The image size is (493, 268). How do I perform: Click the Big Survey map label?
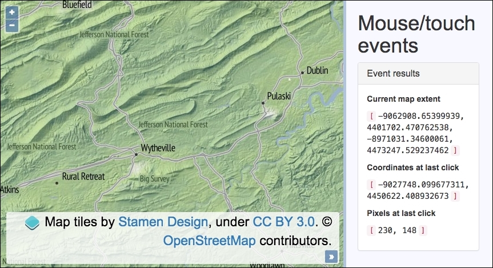click(155, 179)
